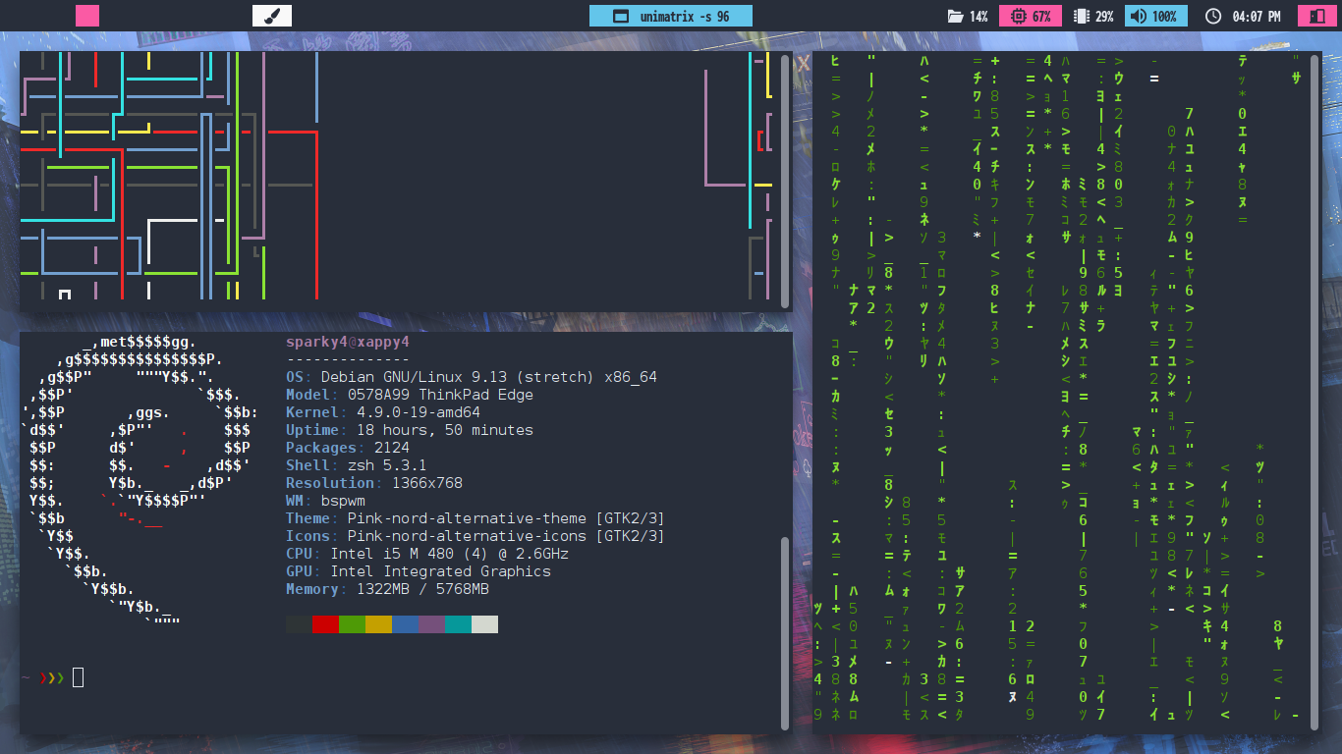
Task: Click the blue color block in neofetch palette
Action: click(405, 624)
